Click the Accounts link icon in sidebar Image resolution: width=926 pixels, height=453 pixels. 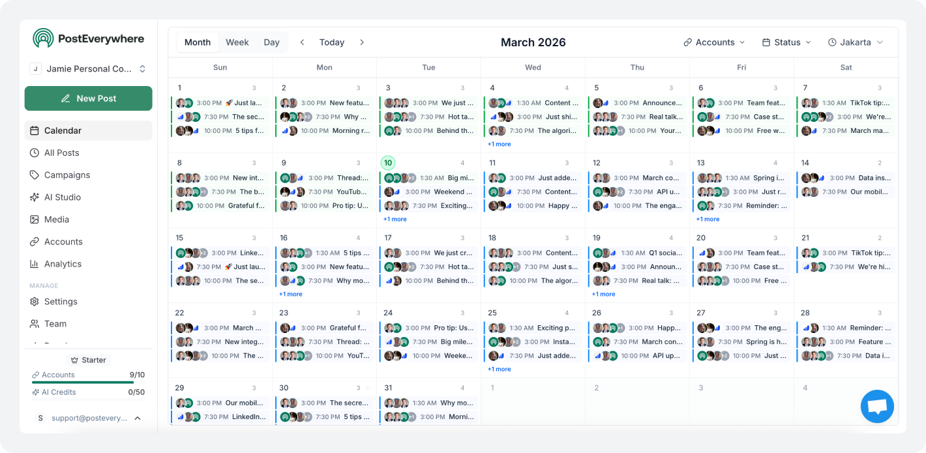click(35, 242)
